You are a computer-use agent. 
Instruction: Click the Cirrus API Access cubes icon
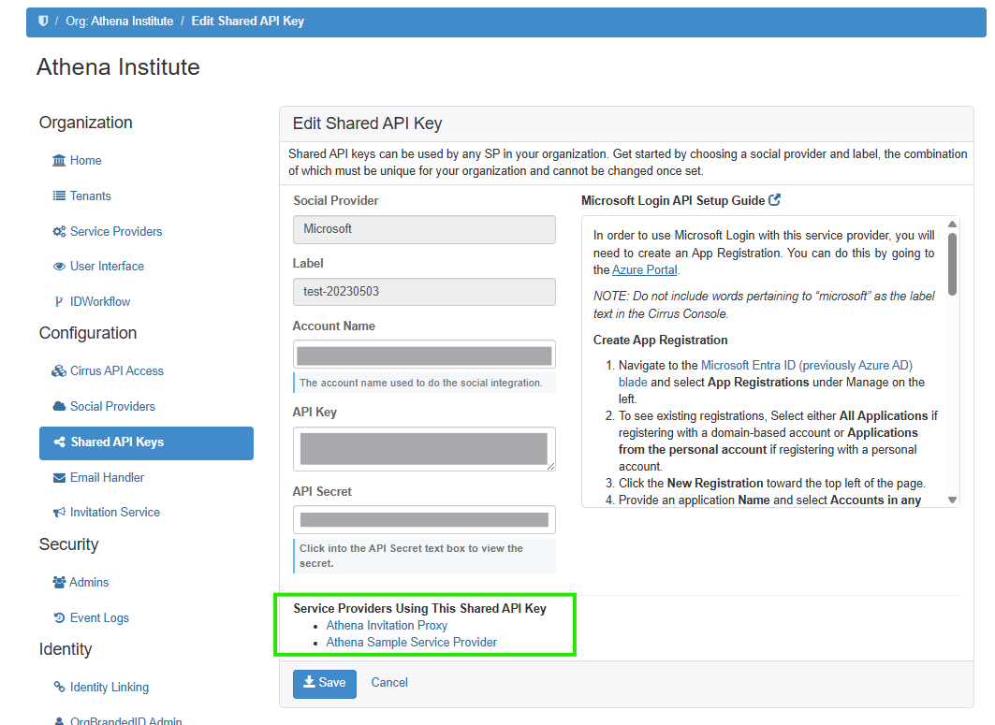(x=60, y=371)
